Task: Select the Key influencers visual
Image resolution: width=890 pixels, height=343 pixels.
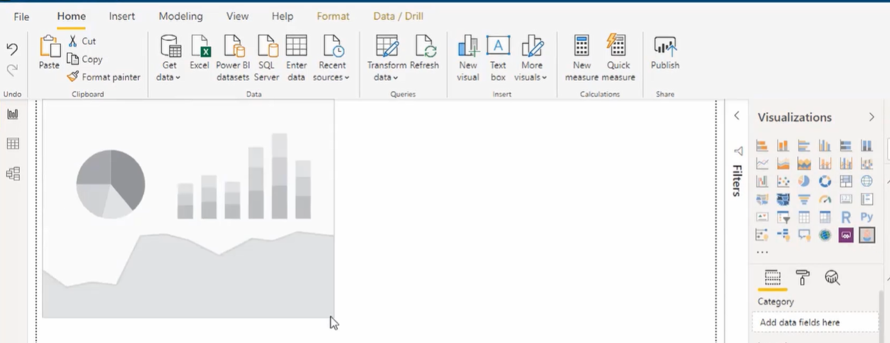Action: tap(762, 235)
